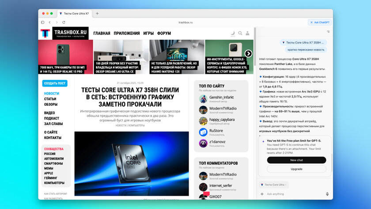The width and height of the screenshot is (371, 209).
Task: Toggle dark mode with the moon icon
Action: point(233,34)
